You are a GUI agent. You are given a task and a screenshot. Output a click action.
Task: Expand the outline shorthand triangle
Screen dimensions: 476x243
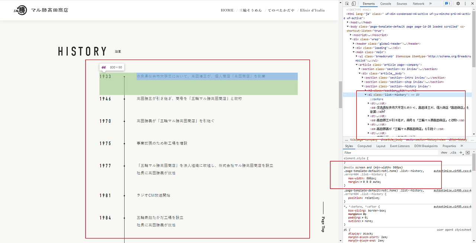pyautogui.click(x=362, y=221)
